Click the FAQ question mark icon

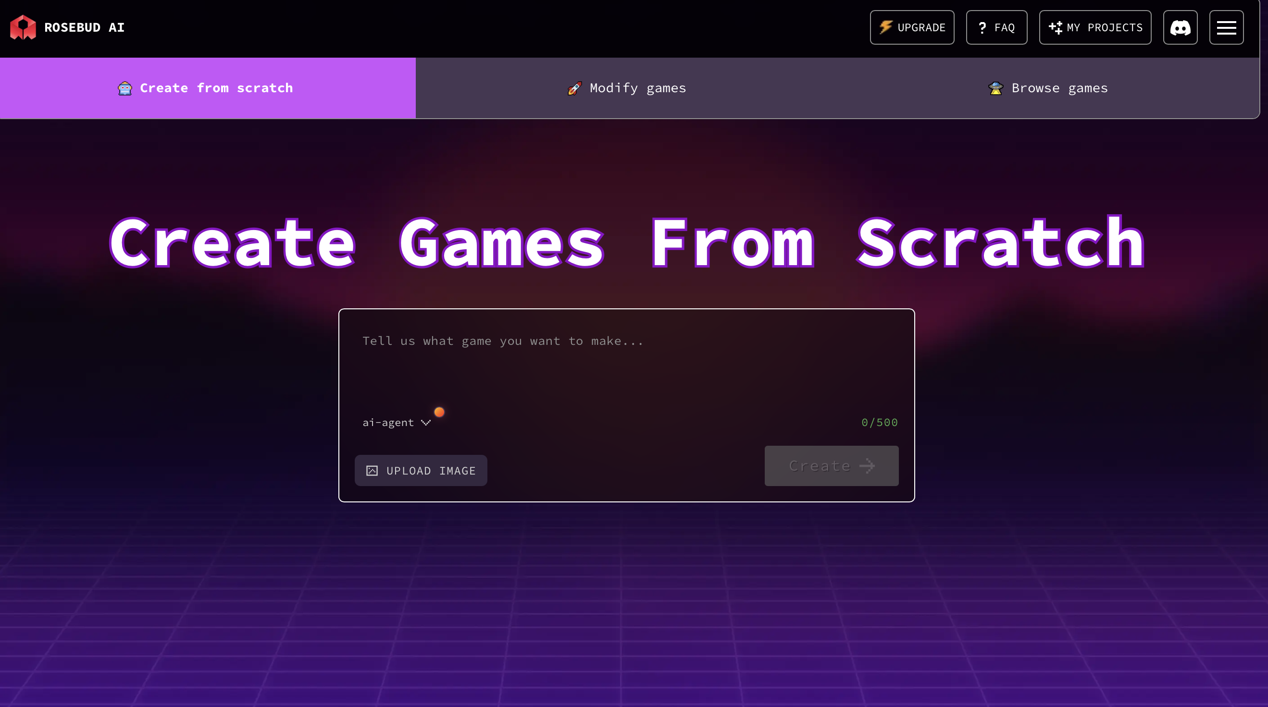(982, 27)
